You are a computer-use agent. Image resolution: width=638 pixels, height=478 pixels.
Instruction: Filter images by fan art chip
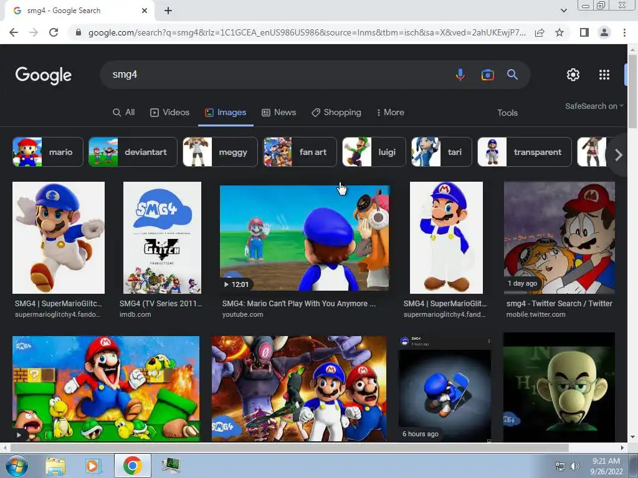point(300,152)
